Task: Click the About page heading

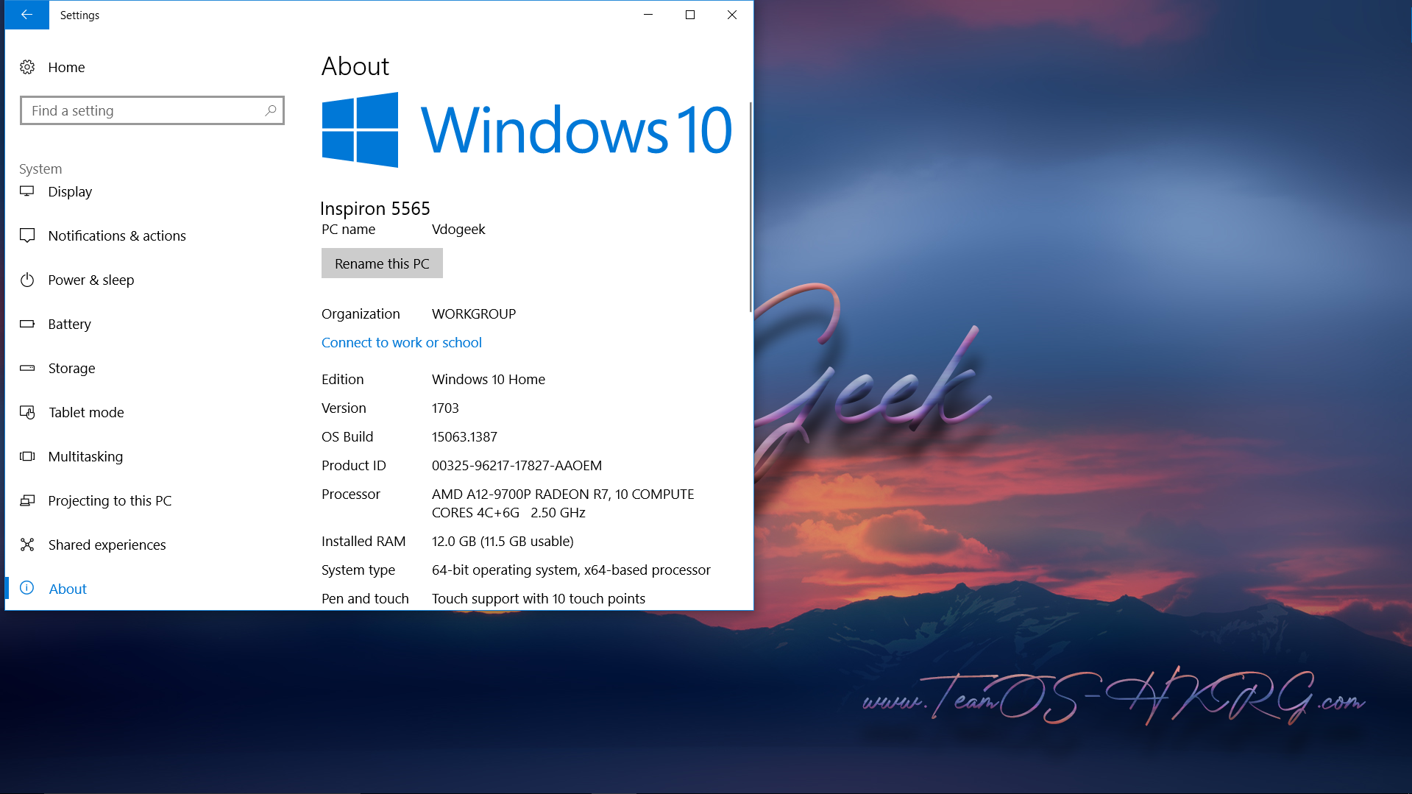Action: click(355, 66)
